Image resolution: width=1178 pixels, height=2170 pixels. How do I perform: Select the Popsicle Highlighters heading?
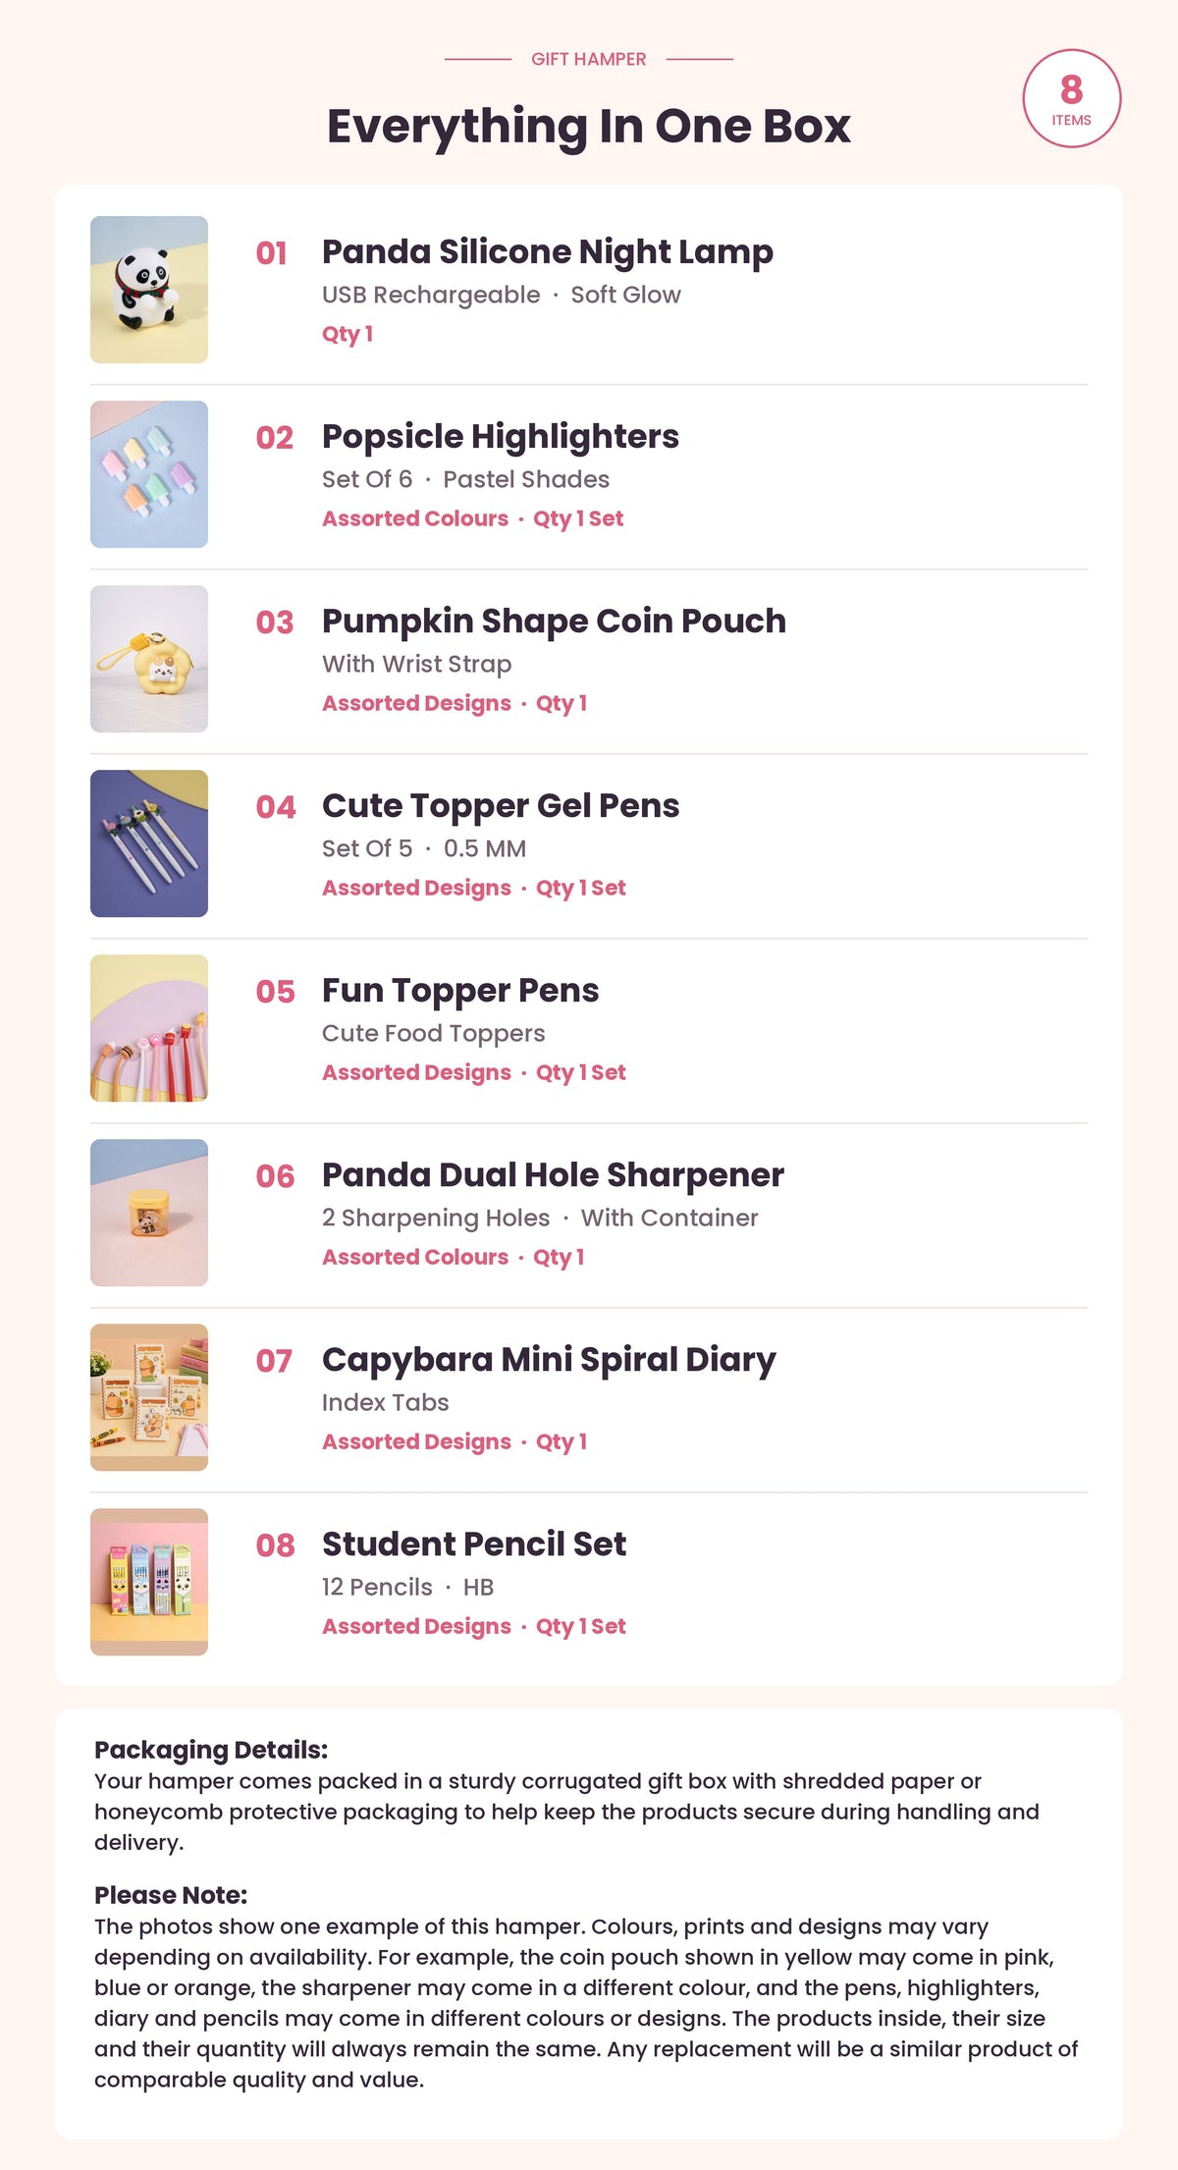coord(501,437)
